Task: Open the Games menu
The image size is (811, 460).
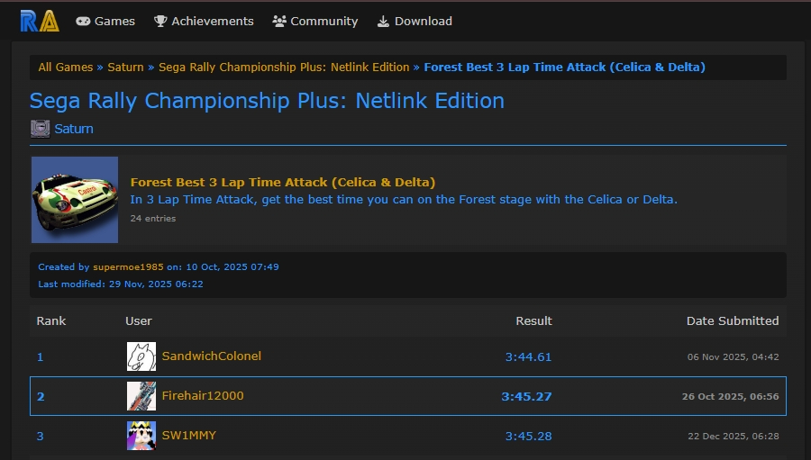Action: (x=105, y=21)
